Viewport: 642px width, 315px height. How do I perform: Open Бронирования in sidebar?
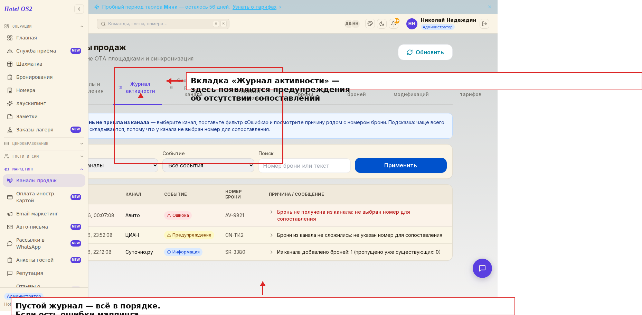coord(44,77)
